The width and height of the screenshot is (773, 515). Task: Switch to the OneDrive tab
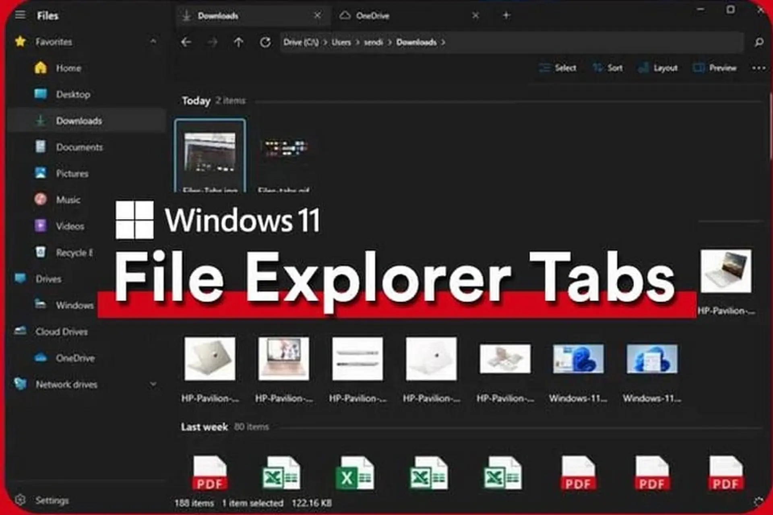tap(372, 16)
